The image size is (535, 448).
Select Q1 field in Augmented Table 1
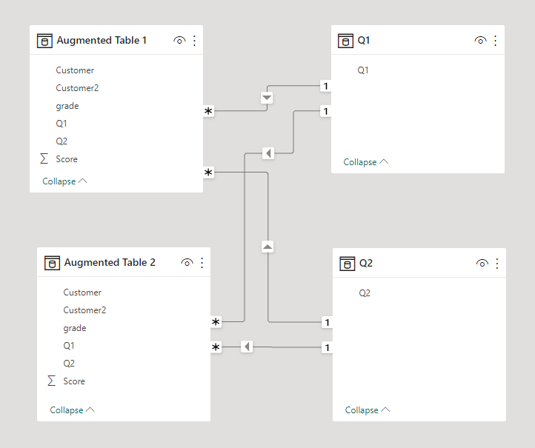point(62,124)
